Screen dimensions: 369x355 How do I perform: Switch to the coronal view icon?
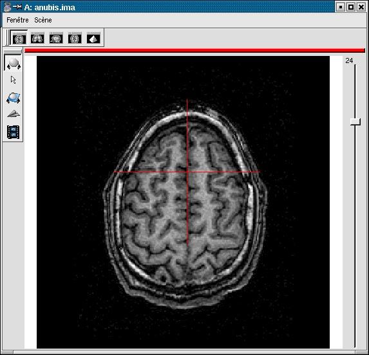click(37, 39)
